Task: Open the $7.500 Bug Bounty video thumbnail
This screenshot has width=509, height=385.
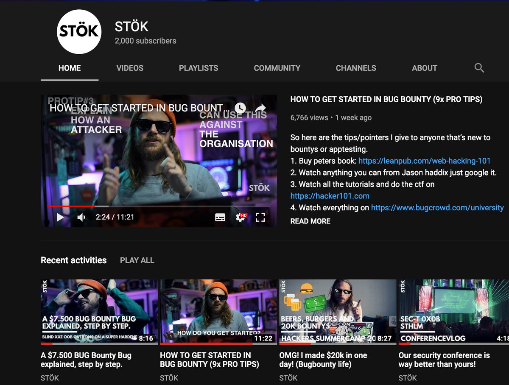Action: (x=99, y=311)
